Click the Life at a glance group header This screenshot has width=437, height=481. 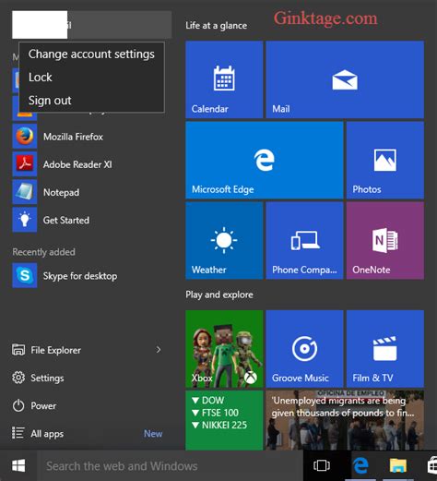coord(216,26)
